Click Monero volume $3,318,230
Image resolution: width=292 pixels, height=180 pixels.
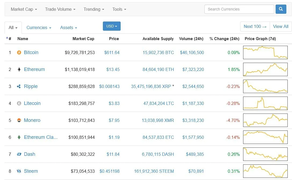point(193,121)
